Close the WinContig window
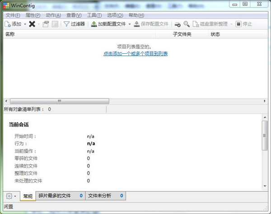The image size is (271, 214). pos(259,4)
